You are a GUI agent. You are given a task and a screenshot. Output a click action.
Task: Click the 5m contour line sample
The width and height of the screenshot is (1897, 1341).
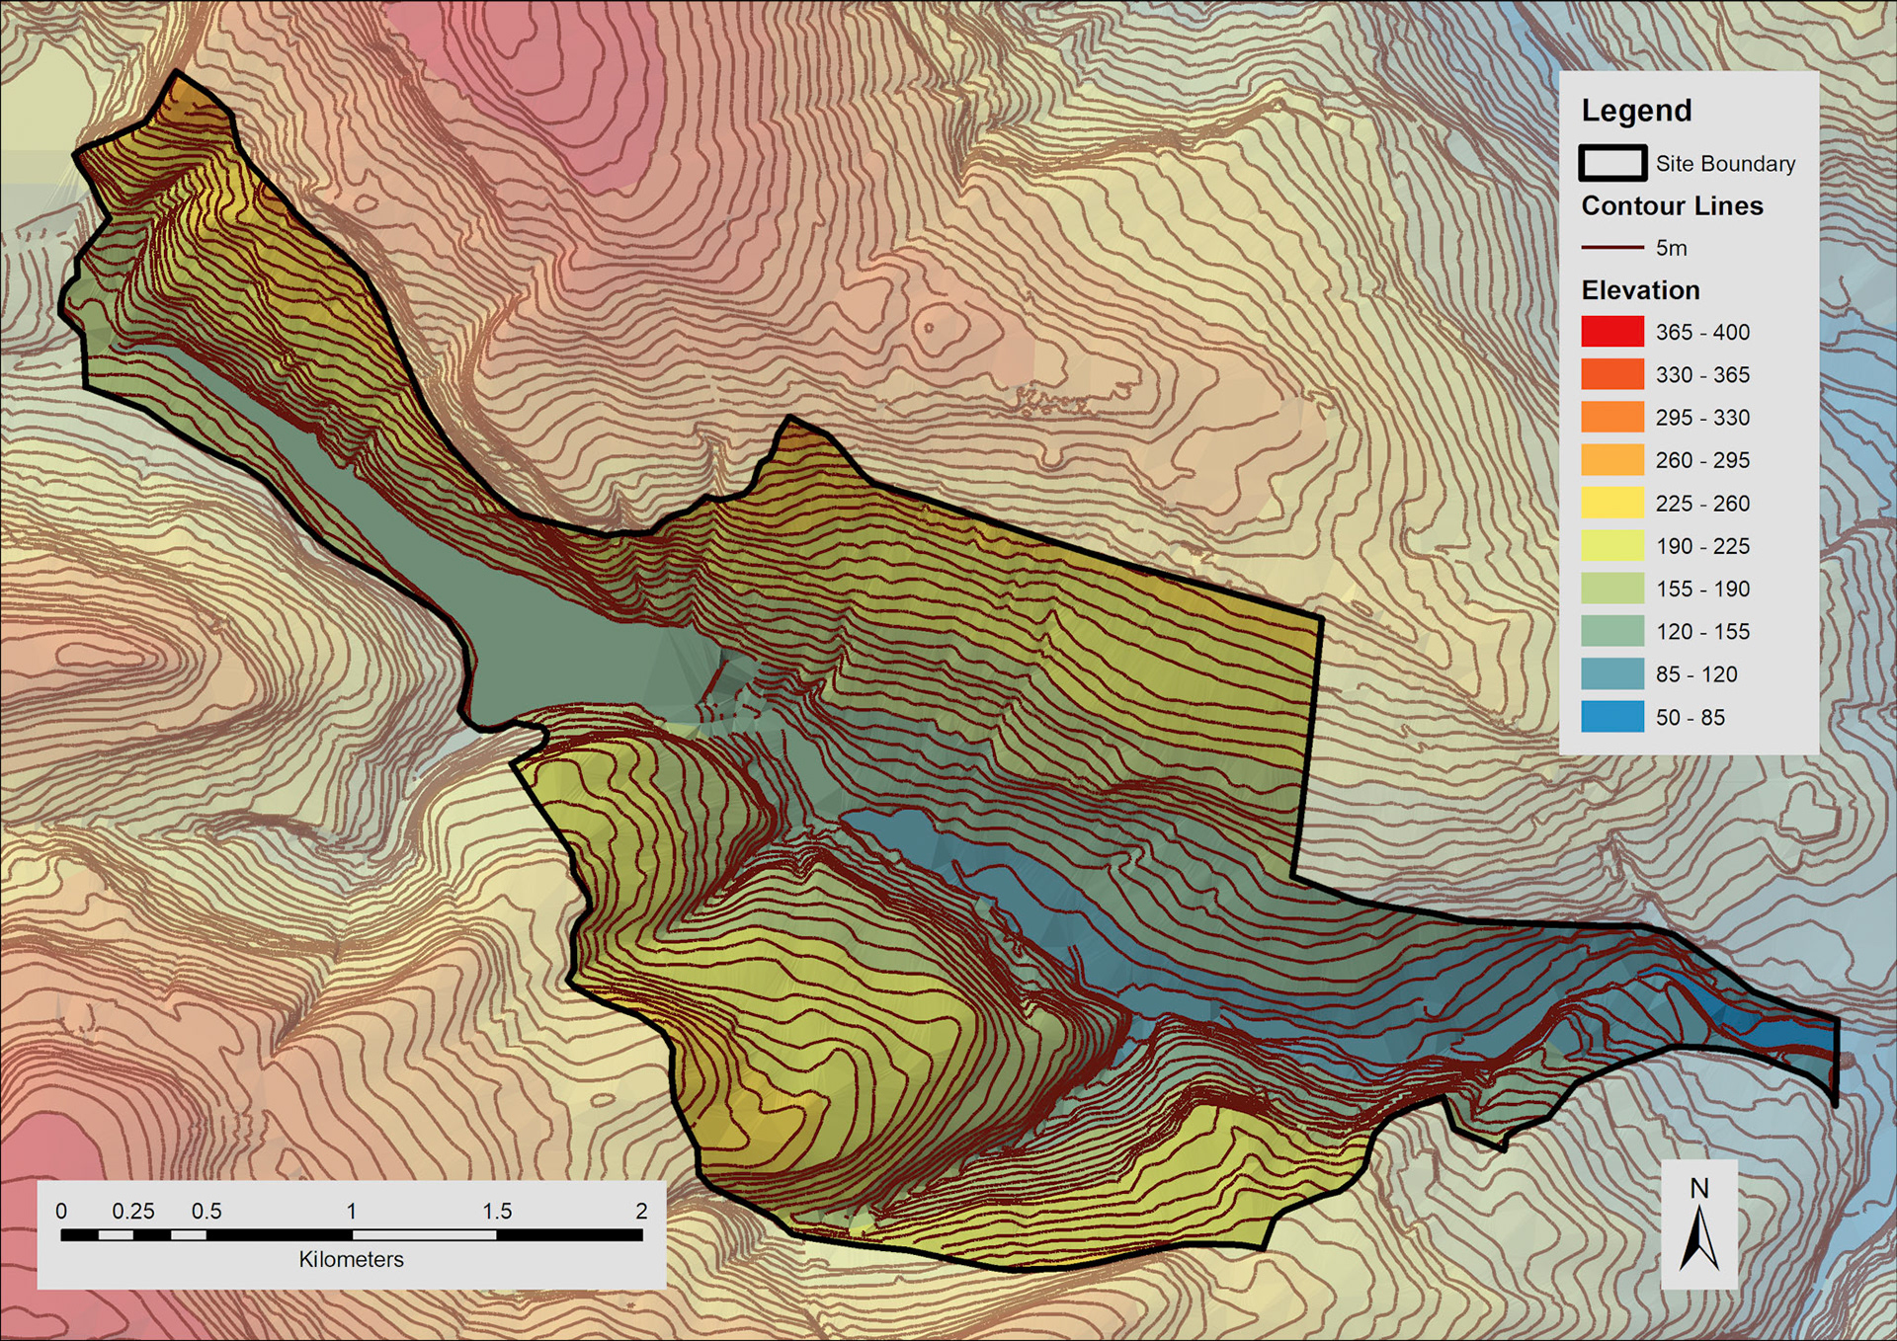(x=1612, y=247)
